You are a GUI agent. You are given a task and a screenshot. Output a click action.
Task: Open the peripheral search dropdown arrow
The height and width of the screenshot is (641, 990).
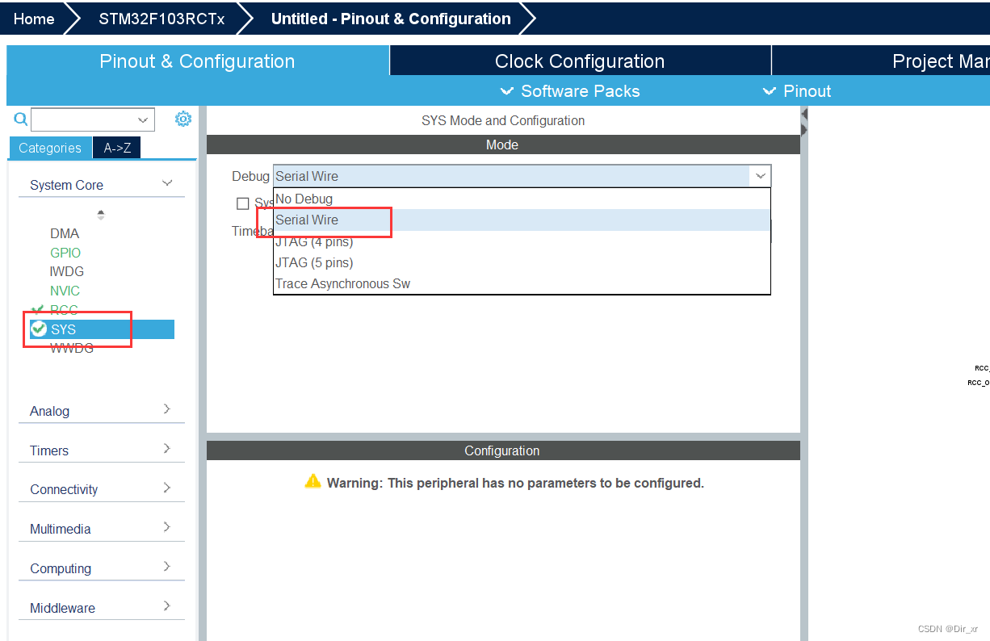click(144, 120)
